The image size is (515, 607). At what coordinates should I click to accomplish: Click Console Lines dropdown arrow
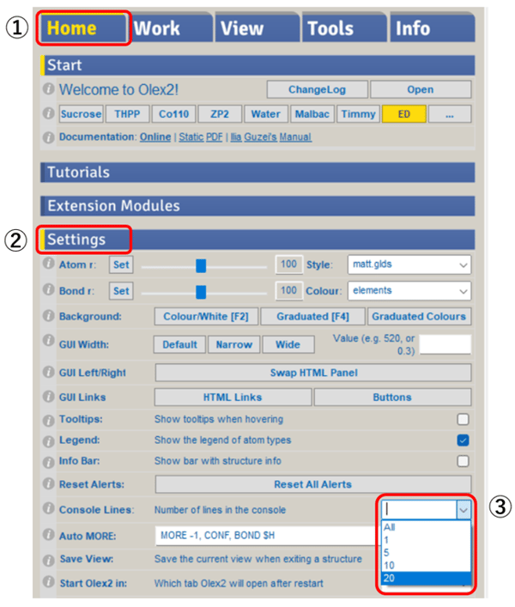coord(463,510)
